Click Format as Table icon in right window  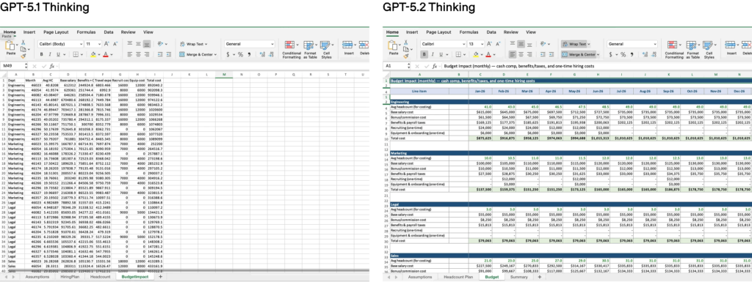point(691,45)
